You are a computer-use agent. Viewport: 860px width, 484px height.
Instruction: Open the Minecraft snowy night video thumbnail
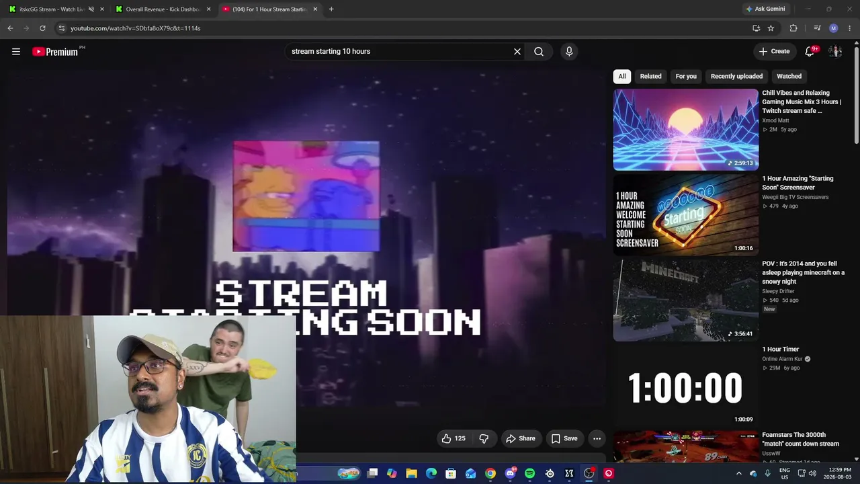coord(685,300)
